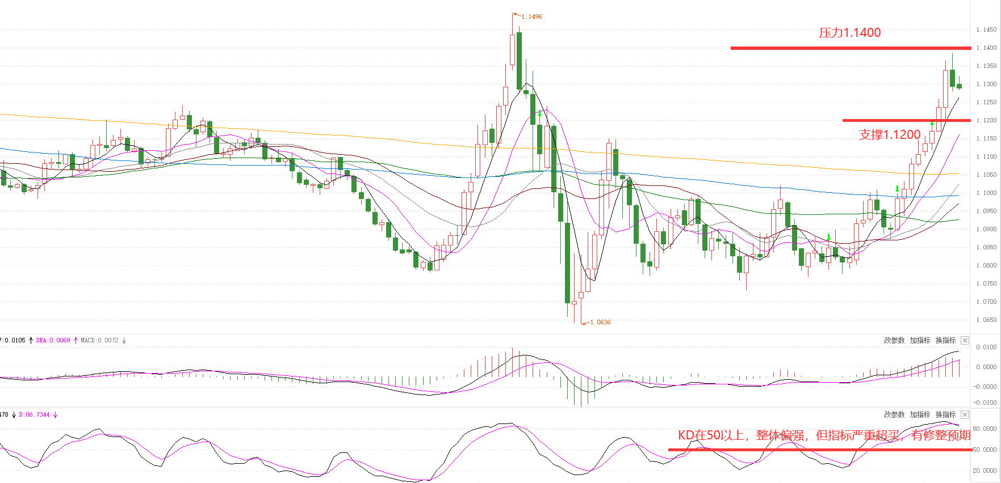Click the 0.0100 MACD axis label
The image size is (1001, 483).
[x=986, y=347]
